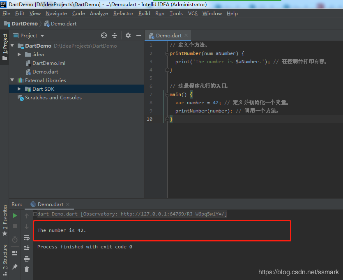
Task: Toggle the Structure tool window button
Action: click(x=5, y=260)
